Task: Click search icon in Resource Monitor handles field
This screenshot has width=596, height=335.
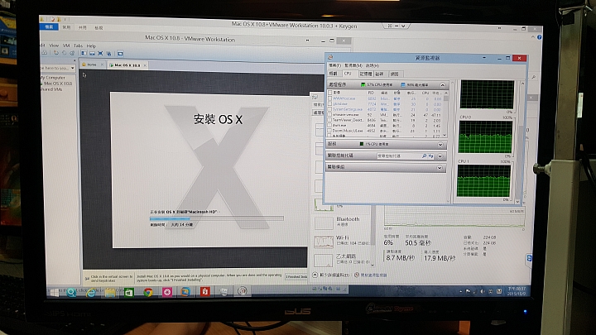Action: 424,156
